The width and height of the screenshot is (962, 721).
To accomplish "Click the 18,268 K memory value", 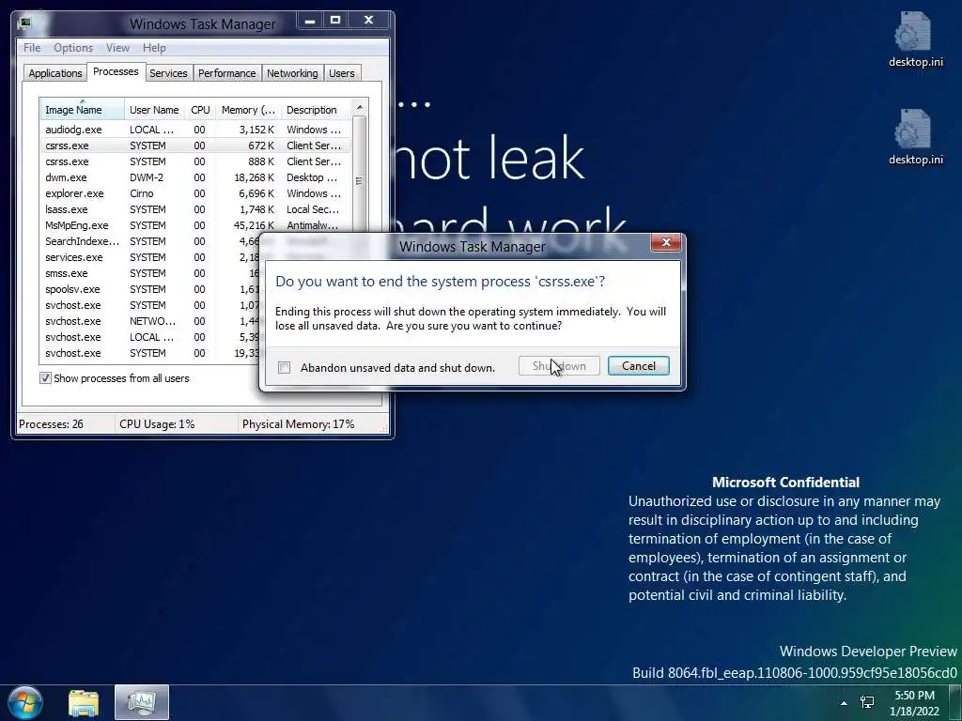I will pos(254,177).
